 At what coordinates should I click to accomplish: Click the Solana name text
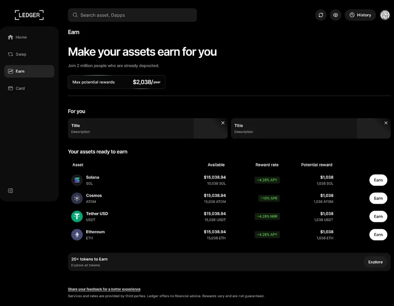(93, 177)
